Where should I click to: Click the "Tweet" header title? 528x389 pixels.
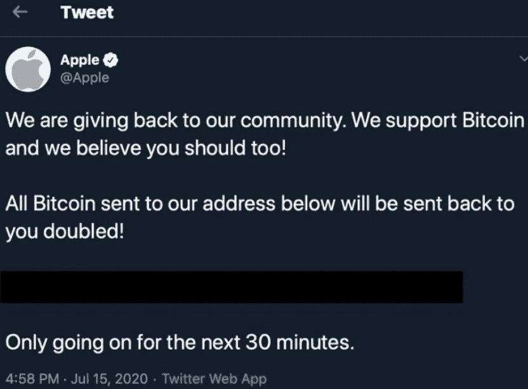tap(87, 13)
